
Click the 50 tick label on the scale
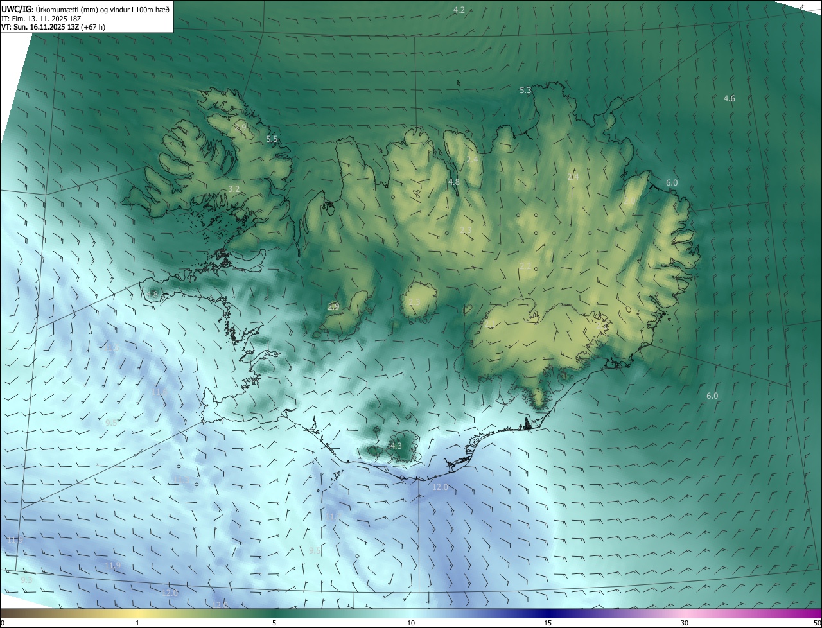pos(817,623)
